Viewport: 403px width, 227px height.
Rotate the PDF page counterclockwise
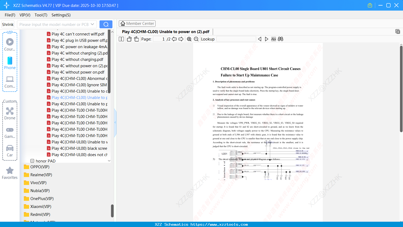[x=129, y=39]
